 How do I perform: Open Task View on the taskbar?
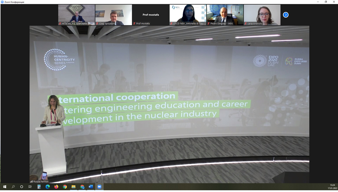(30, 187)
